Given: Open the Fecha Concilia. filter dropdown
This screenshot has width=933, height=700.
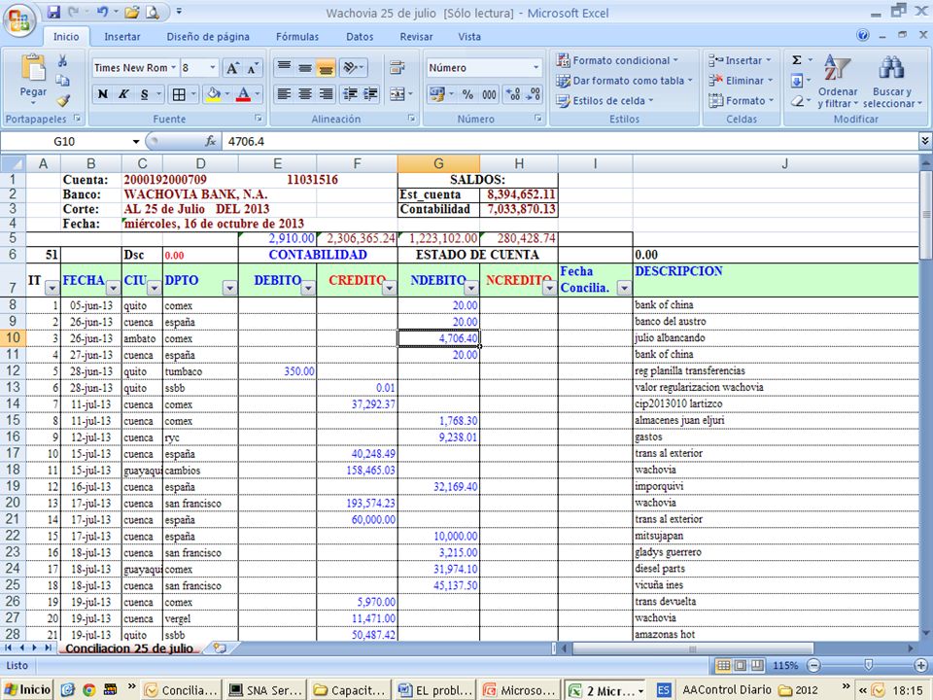Looking at the screenshot, I should pyautogui.click(x=624, y=288).
